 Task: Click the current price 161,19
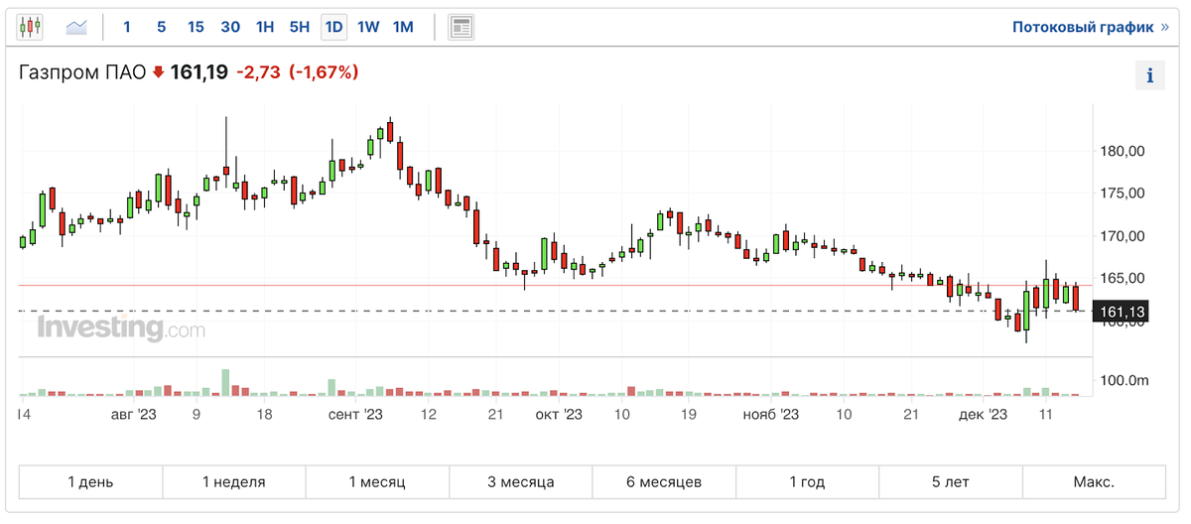click(199, 72)
